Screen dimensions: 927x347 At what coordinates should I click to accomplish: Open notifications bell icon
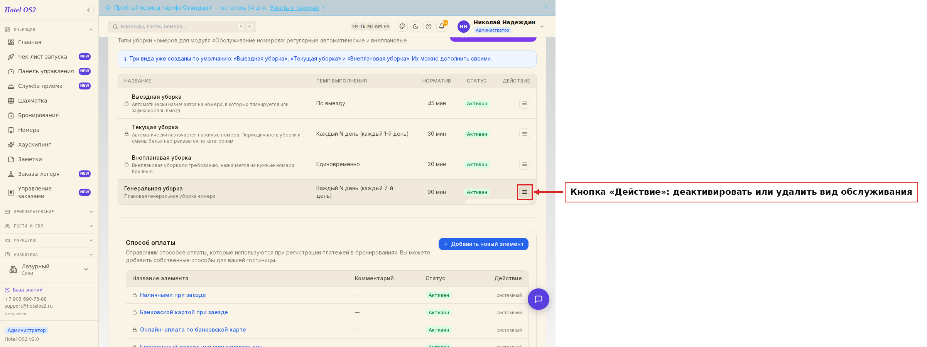click(x=442, y=26)
